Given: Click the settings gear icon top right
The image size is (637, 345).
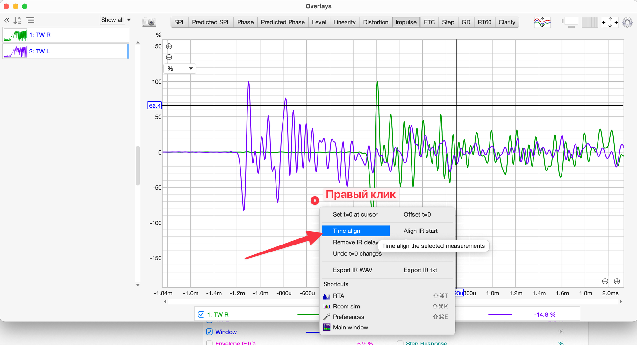Looking at the screenshot, I should tap(627, 22).
